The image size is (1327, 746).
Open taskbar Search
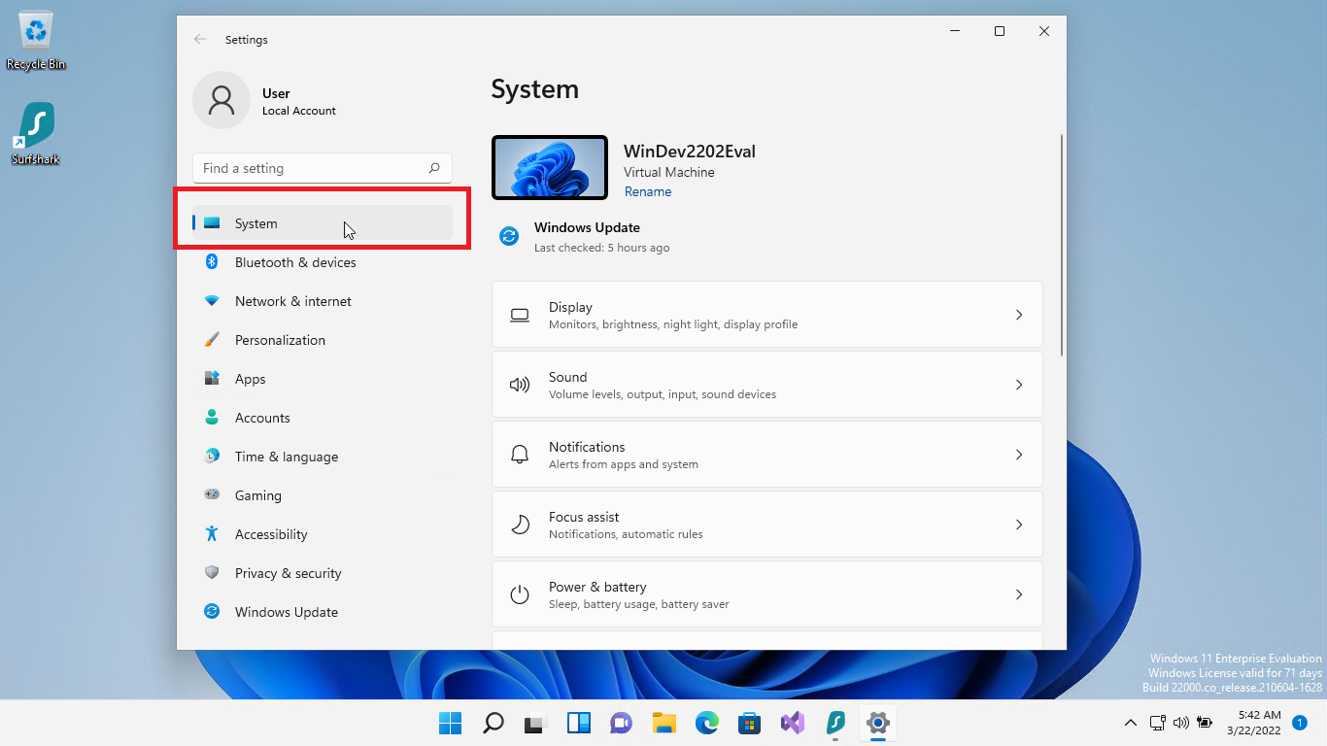click(x=493, y=723)
